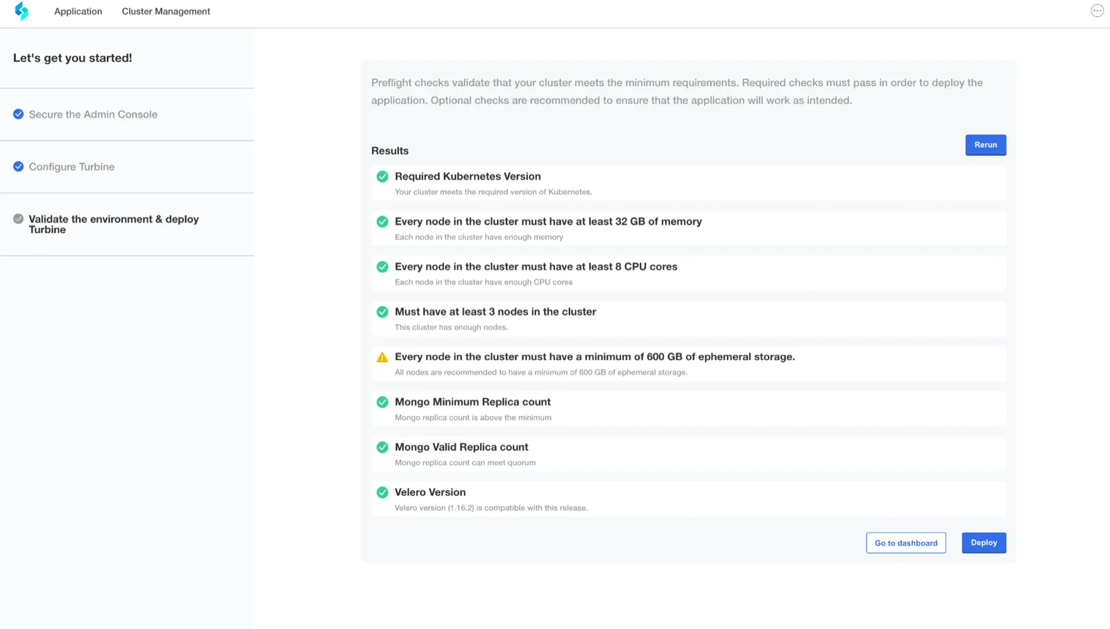This screenshot has width=1110, height=629.
Task: Click the green check for 3 nodes check
Action: click(x=382, y=312)
